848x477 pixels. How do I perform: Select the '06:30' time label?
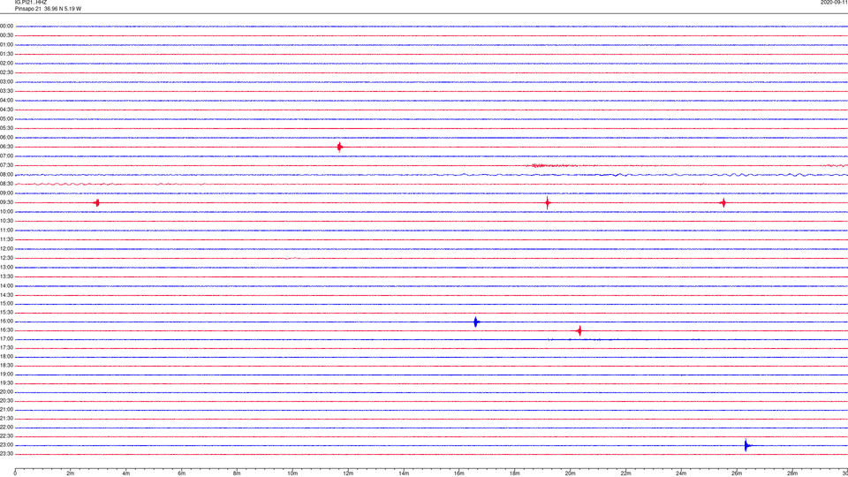(x=7, y=147)
